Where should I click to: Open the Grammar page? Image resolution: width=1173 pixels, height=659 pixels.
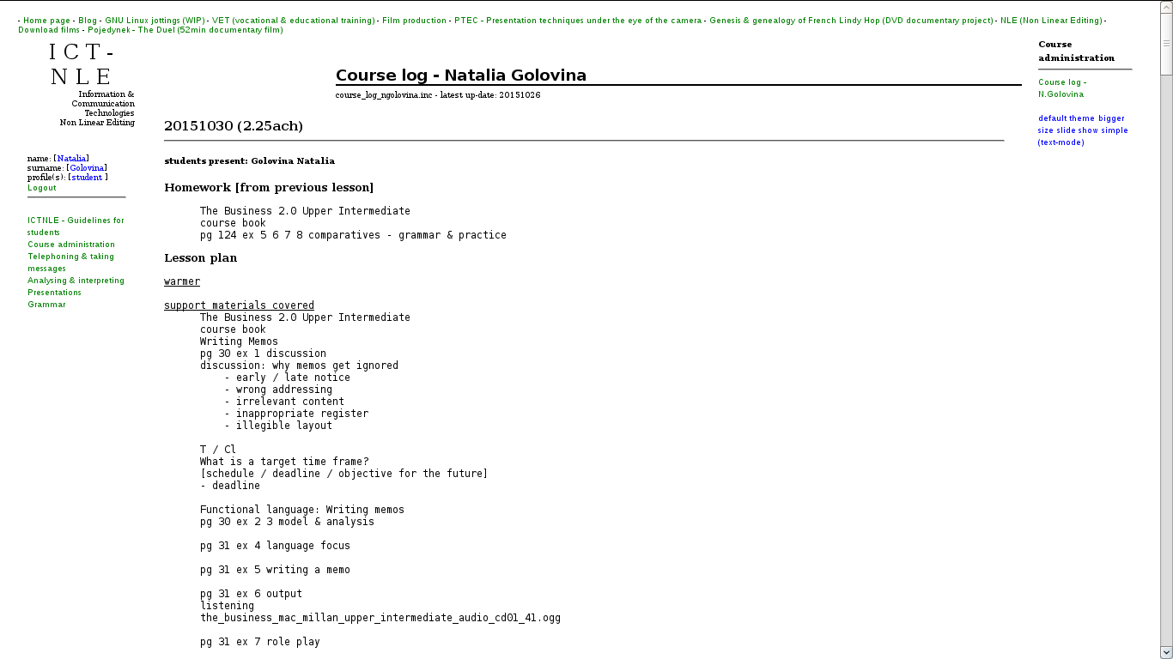(46, 305)
